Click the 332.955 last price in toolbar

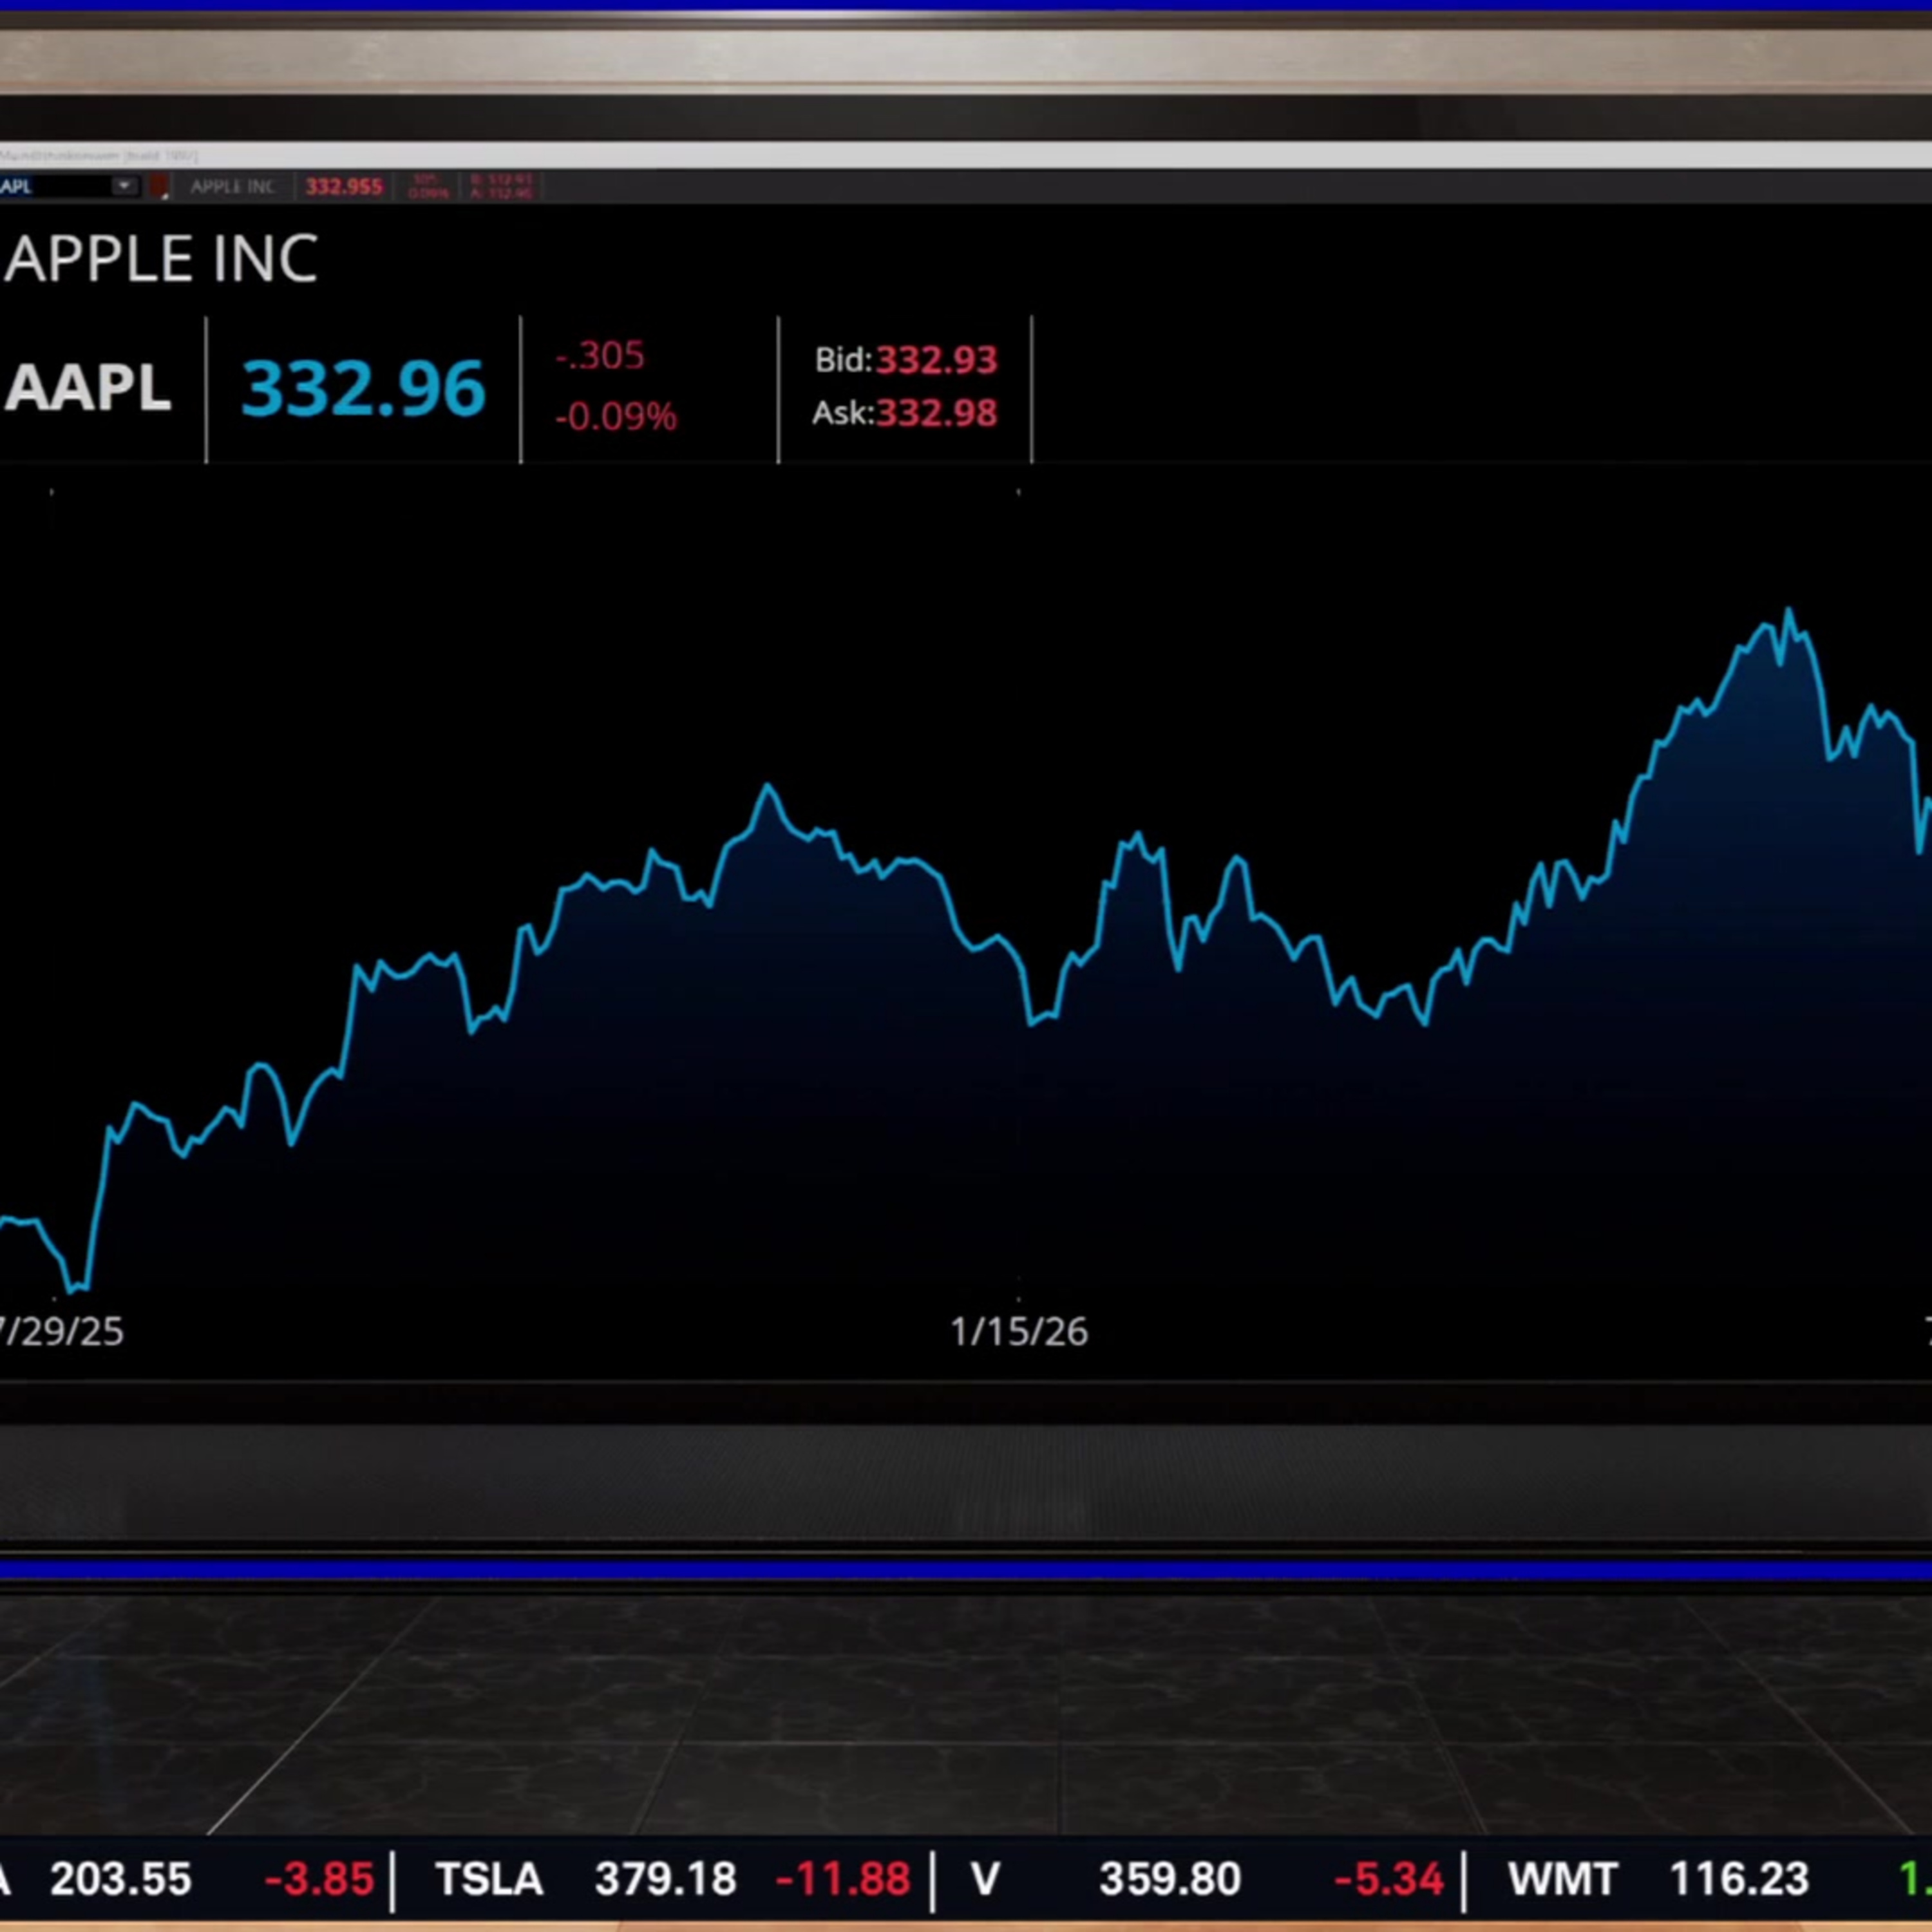343,187
